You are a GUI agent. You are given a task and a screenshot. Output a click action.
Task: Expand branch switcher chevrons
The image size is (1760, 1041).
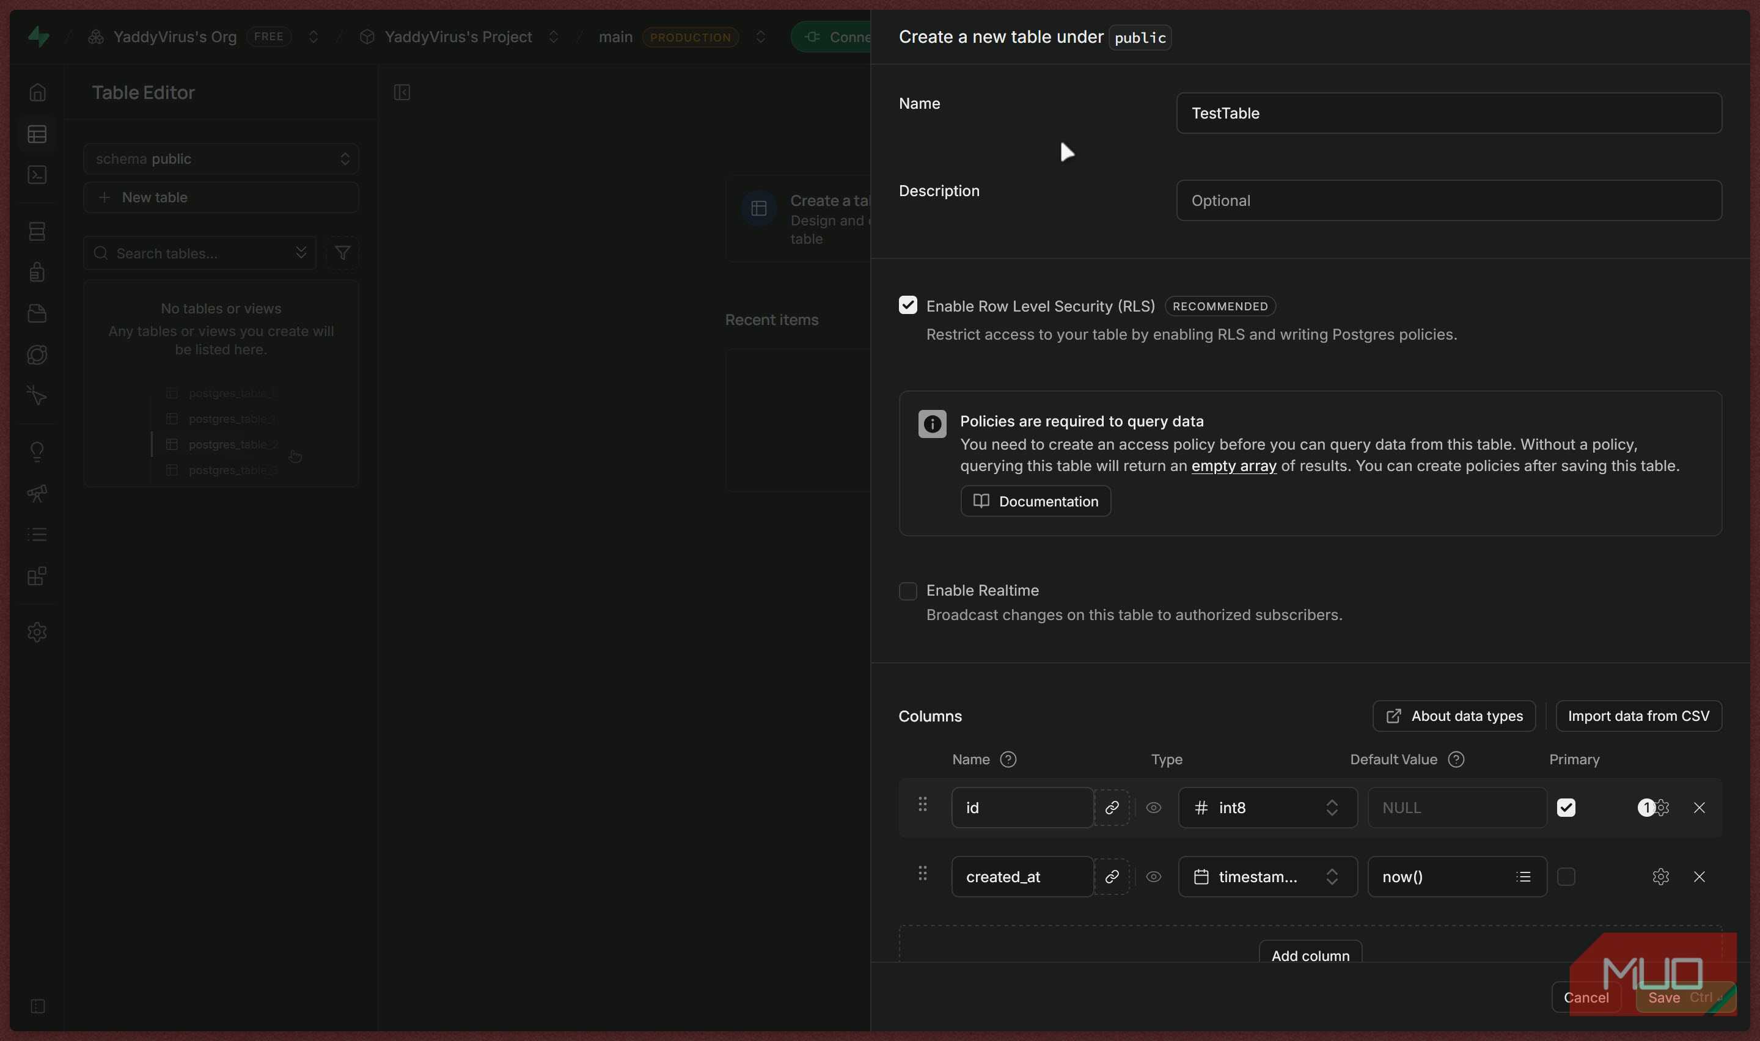760,37
